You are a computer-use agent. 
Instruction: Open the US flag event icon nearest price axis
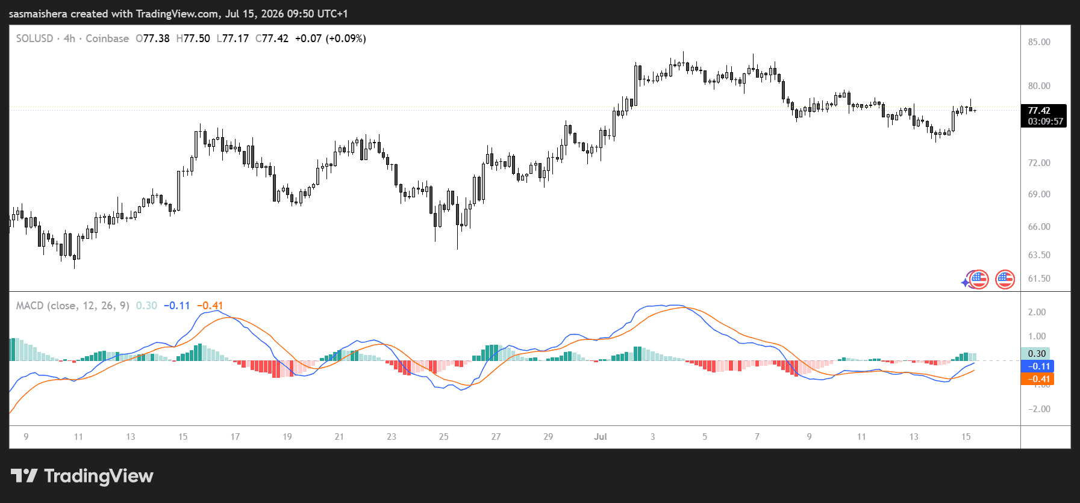click(x=1005, y=279)
